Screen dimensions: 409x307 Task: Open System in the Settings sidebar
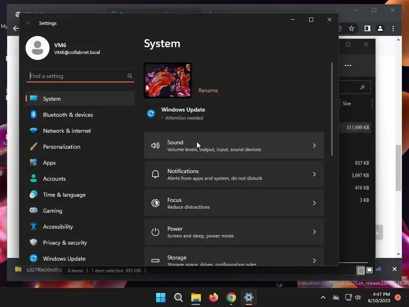coord(80,99)
